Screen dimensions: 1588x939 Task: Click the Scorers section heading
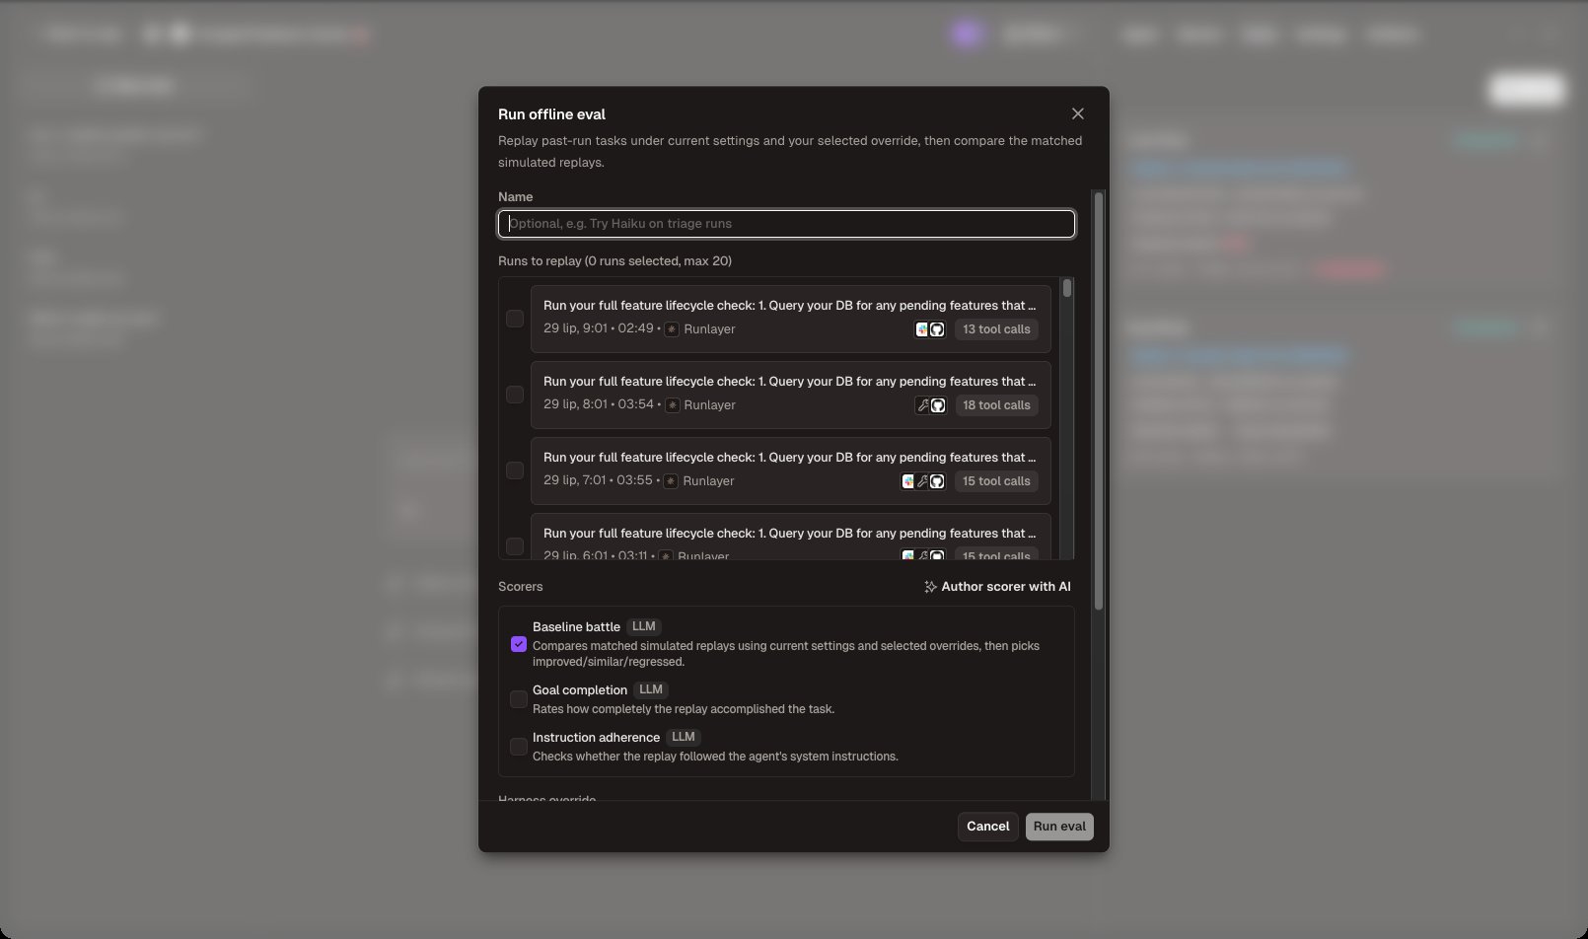click(x=521, y=587)
